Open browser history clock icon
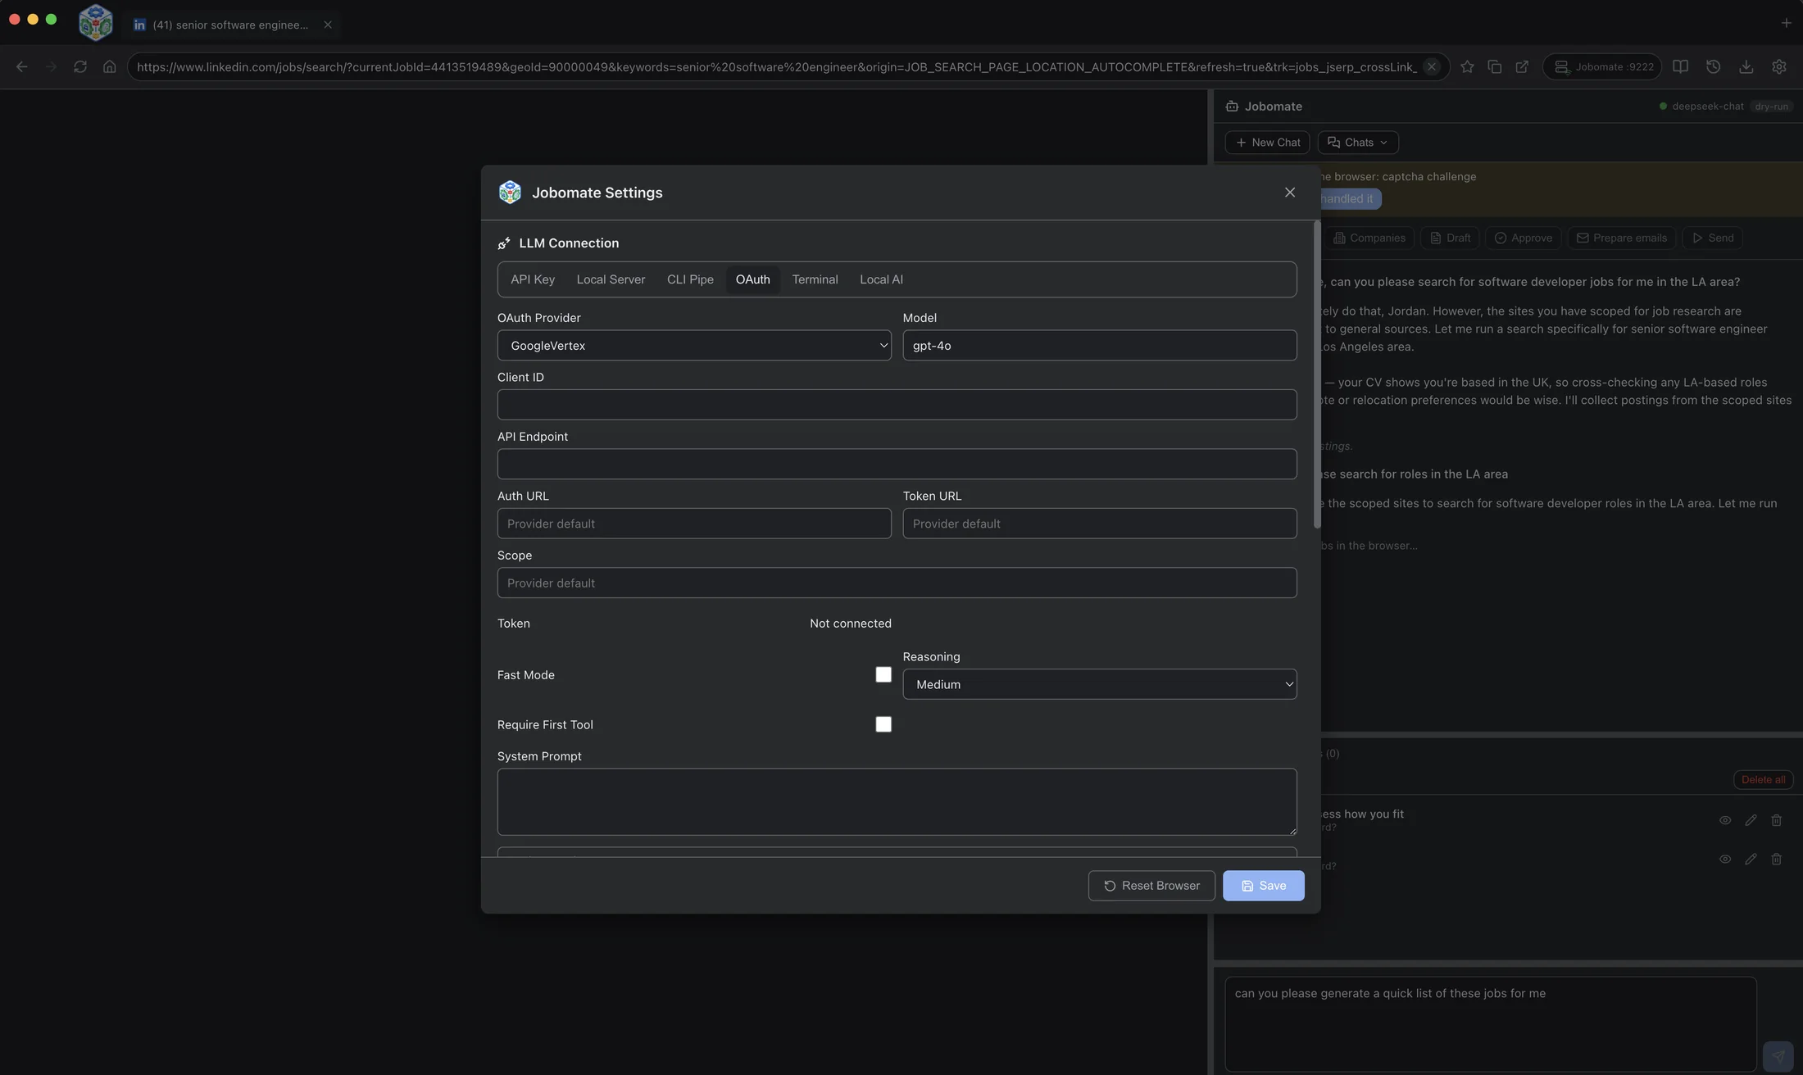The width and height of the screenshot is (1803, 1075). (x=1713, y=67)
